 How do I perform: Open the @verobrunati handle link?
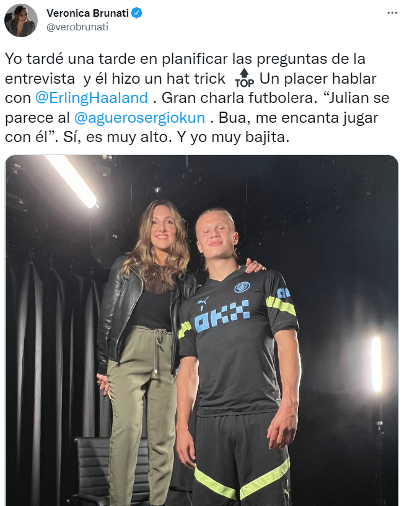pyautogui.click(x=77, y=27)
